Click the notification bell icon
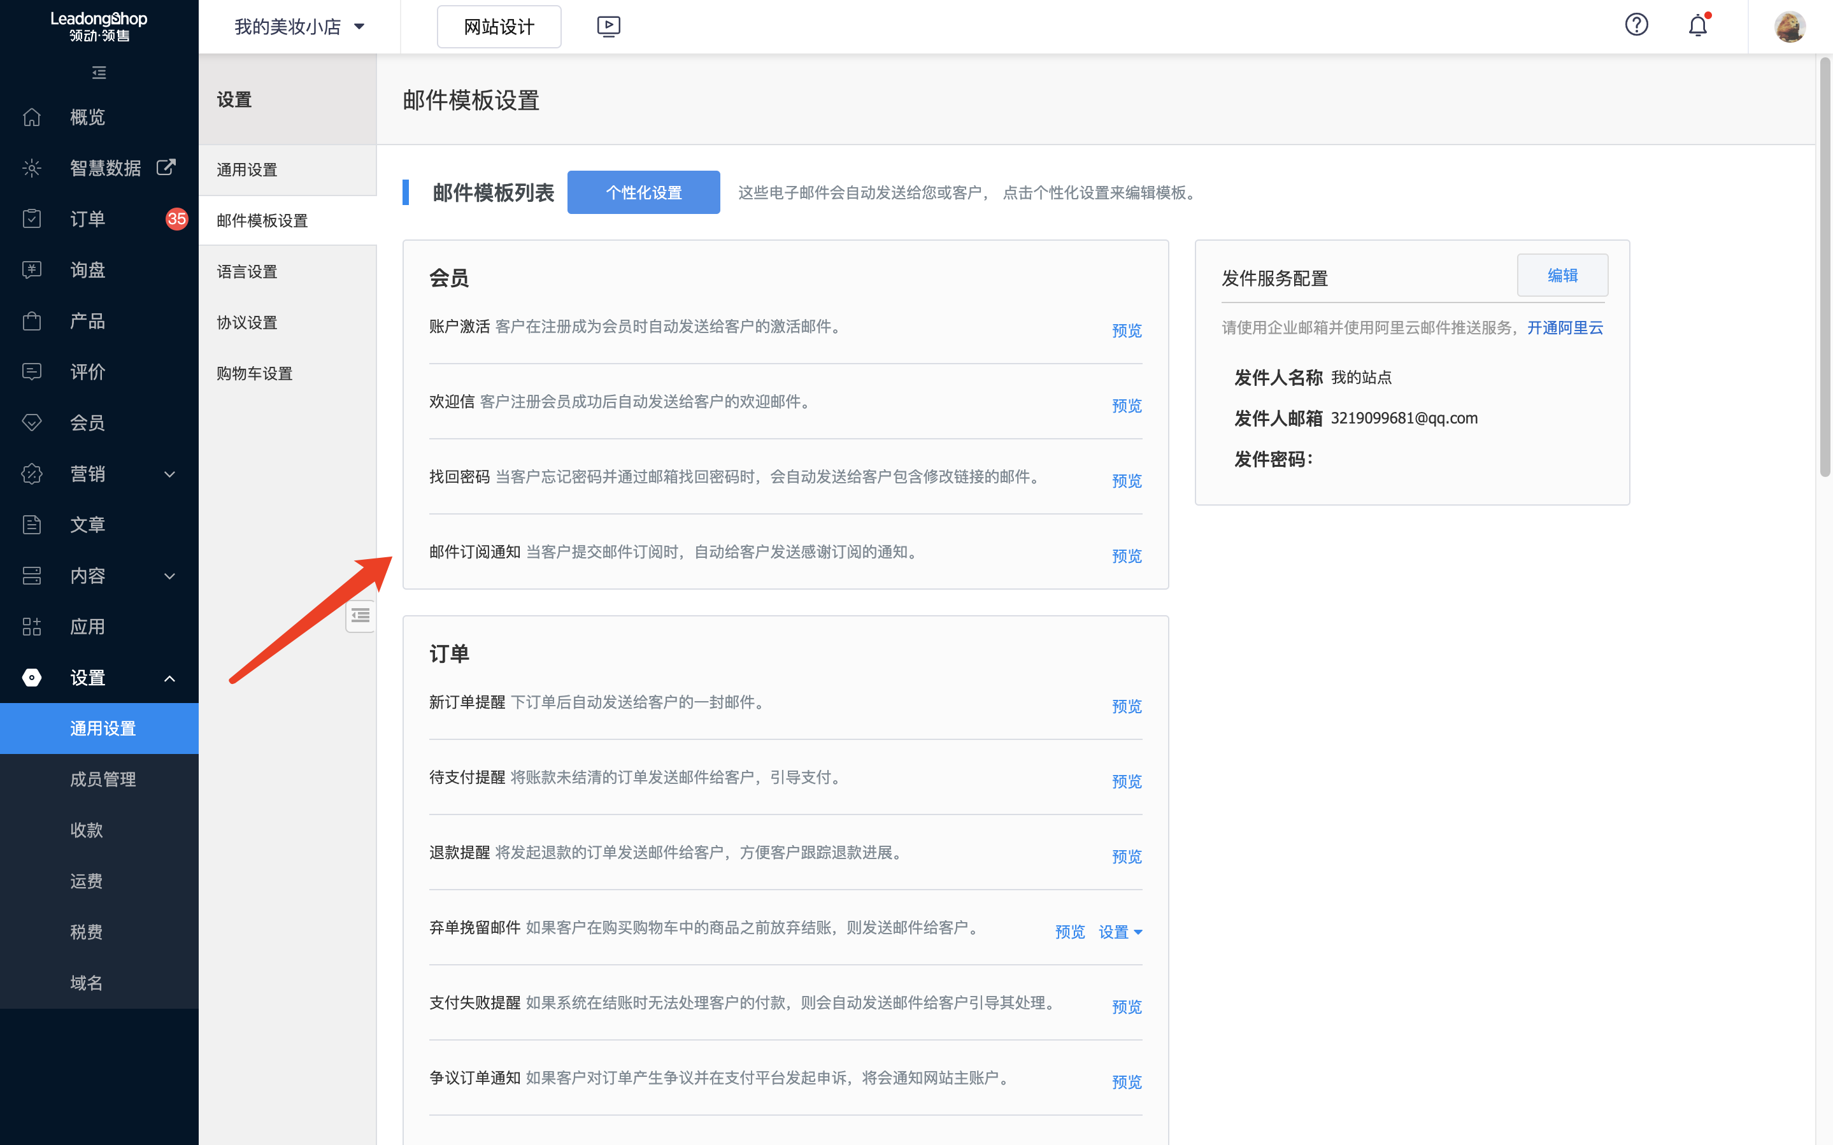Screen dimensions: 1833x1145 [1697, 25]
